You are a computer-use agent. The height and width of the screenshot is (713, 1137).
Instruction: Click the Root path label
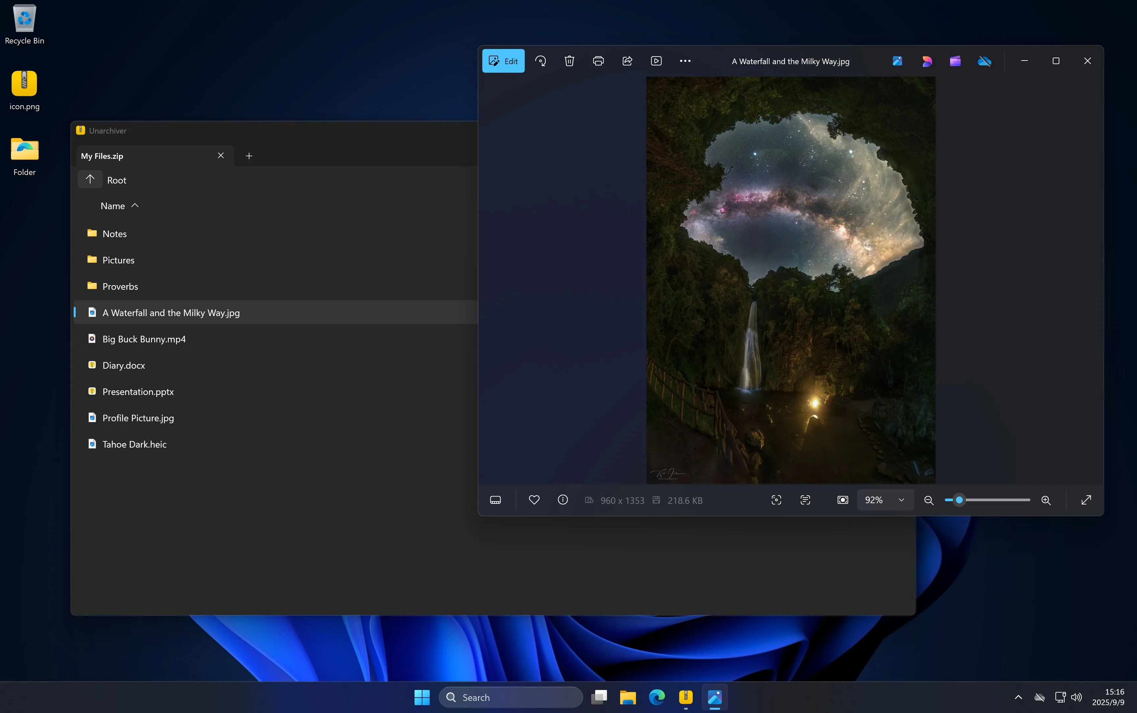click(x=116, y=180)
